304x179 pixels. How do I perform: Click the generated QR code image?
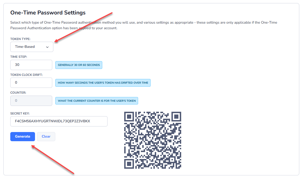pyautogui.click(x=153, y=140)
